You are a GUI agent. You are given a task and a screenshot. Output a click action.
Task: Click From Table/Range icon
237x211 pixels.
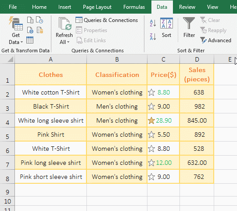(30, 40)
